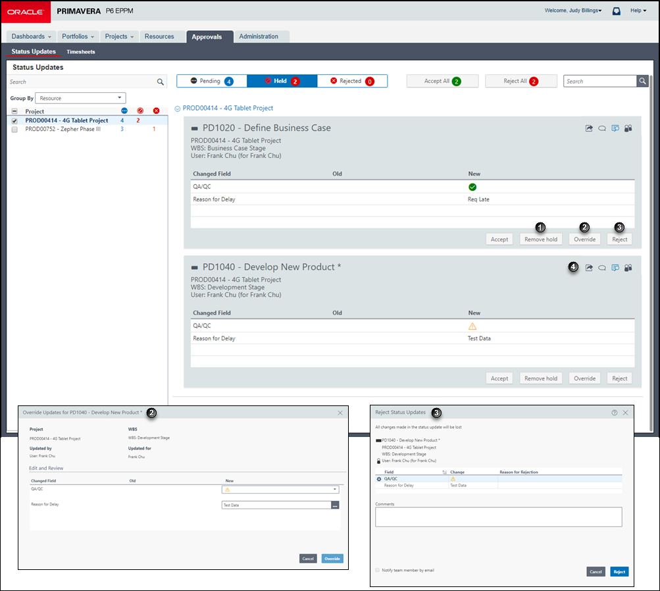Viewport: 660px width, 591px height.
Task: Click the top-right search magnifier button
Action: coord(642,81)
